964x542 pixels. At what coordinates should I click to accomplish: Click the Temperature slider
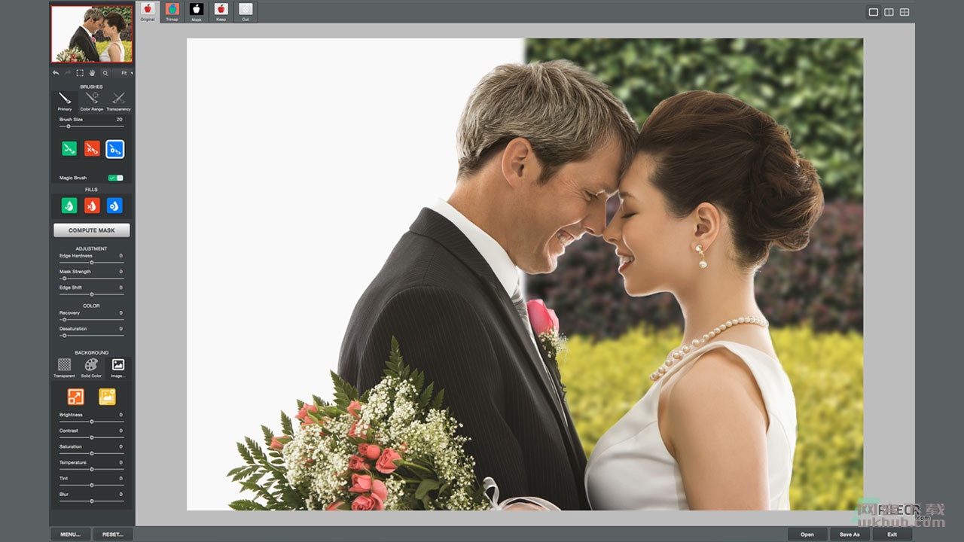pyautogui.click(x=91, y=469)
